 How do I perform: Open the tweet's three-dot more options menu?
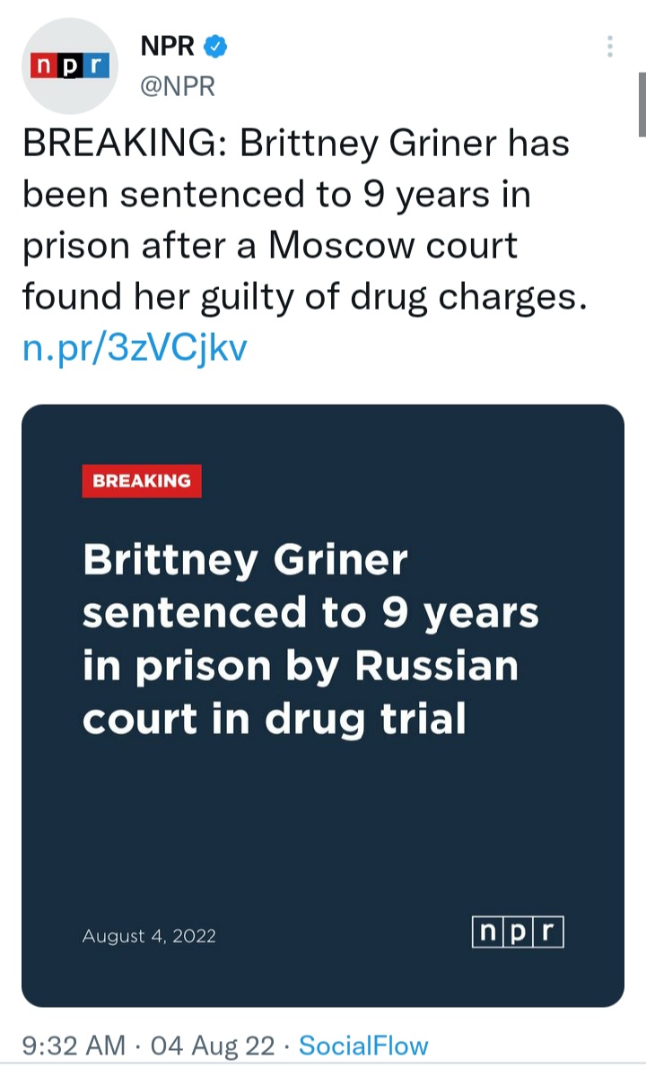click(609, 46)
